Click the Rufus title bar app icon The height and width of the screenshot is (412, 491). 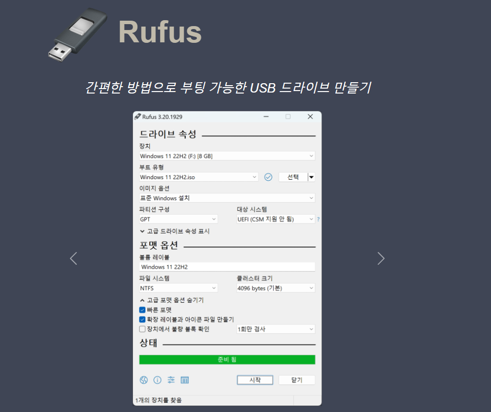[137, 117]
